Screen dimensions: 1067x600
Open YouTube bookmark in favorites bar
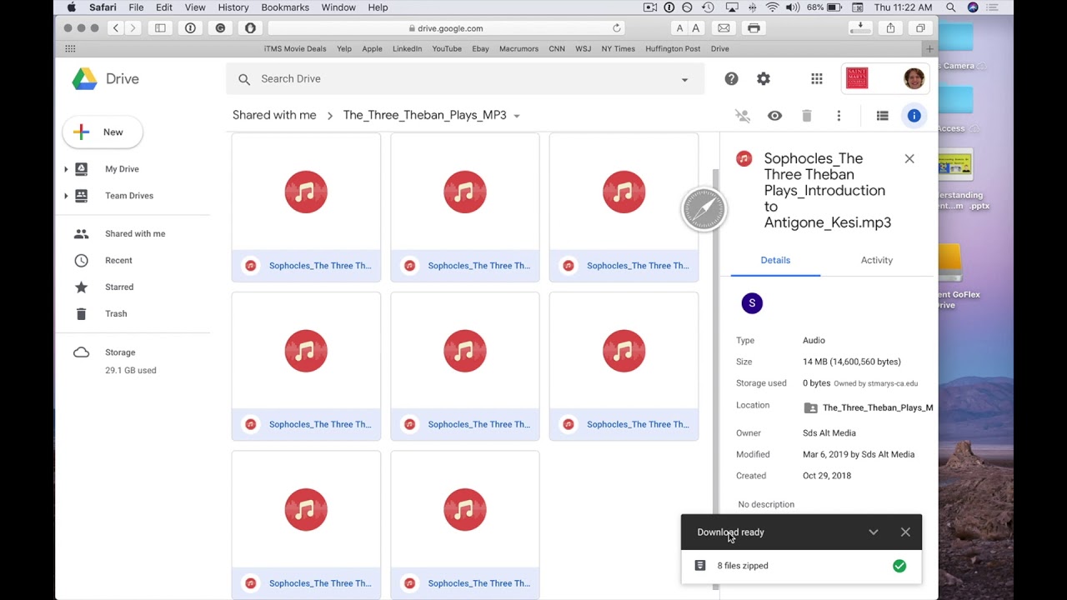(x=447, y=49)
